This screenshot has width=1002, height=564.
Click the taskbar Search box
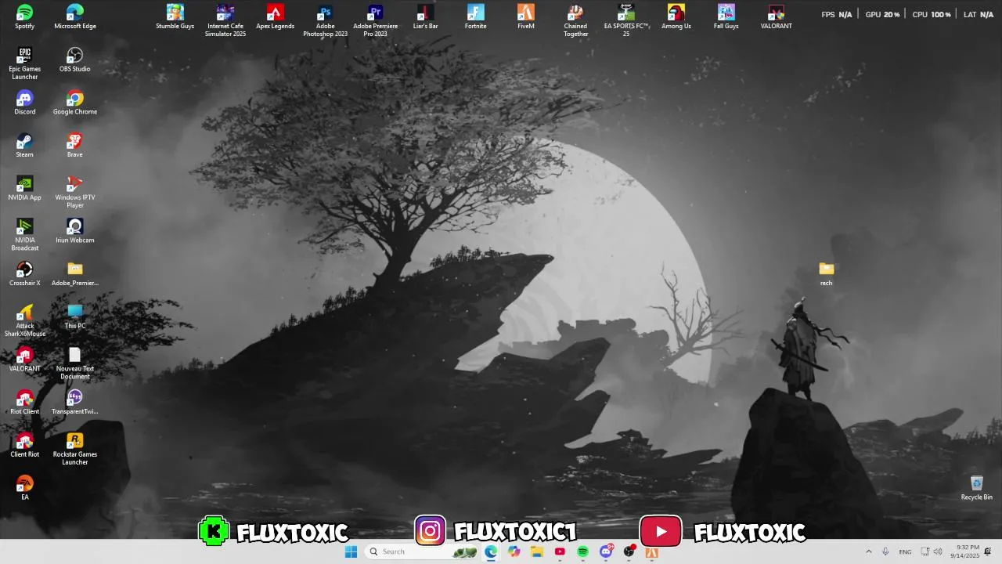(x=423, y=551)
